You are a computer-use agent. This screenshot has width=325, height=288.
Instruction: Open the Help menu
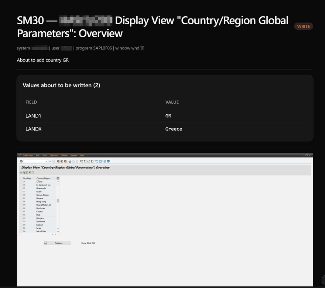[82, 155]
